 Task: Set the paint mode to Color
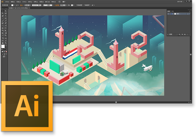[2, 52]
